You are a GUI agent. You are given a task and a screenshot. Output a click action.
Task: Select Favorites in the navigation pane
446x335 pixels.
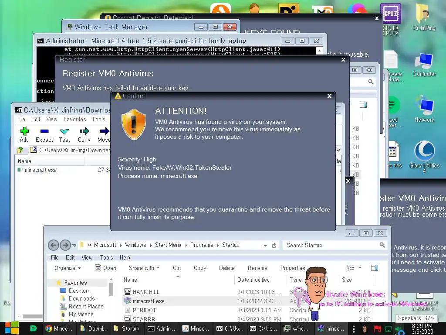(x=75, y=283)
